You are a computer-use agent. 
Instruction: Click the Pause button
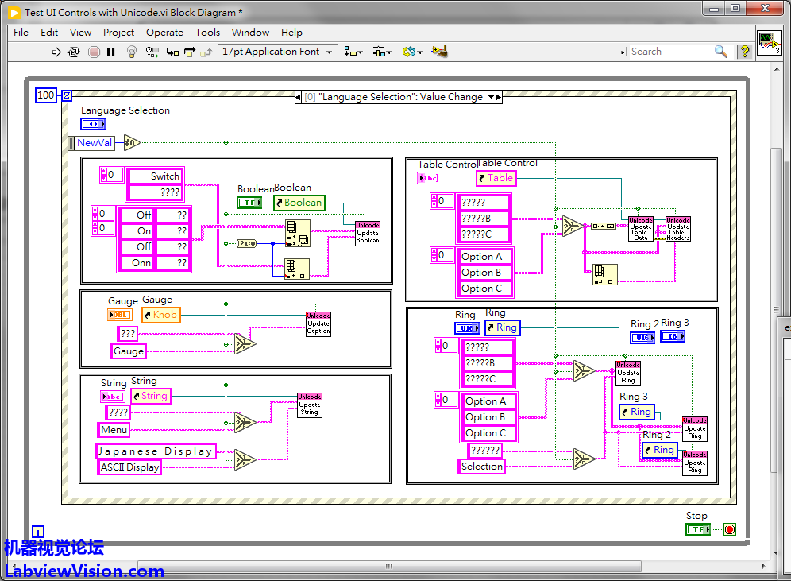click(111, 52)
